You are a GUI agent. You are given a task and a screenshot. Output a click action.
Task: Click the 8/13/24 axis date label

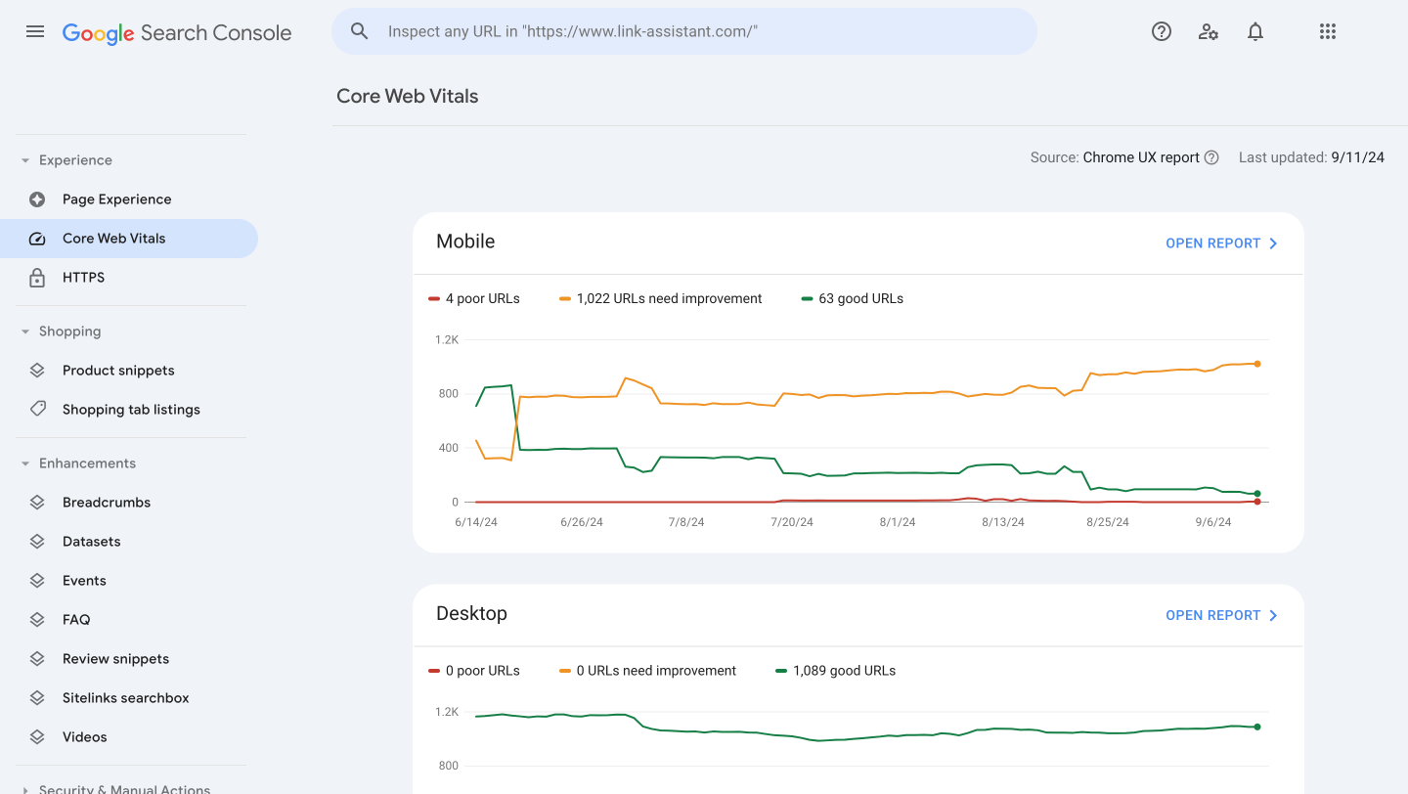click(1003, 522)
